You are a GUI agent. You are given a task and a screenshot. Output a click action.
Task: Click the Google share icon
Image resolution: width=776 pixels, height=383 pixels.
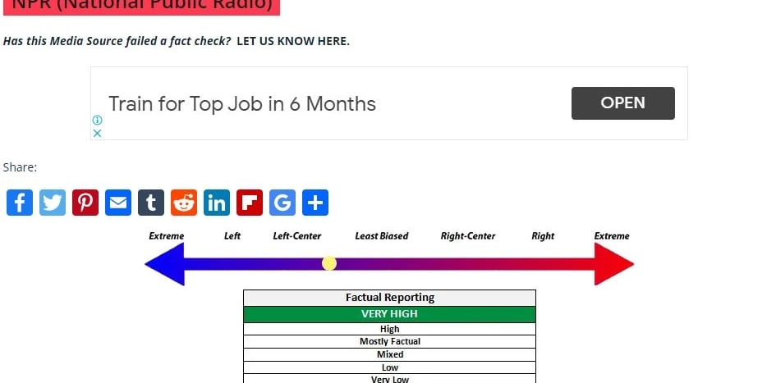pyautogui.click(x=282, y=203)
